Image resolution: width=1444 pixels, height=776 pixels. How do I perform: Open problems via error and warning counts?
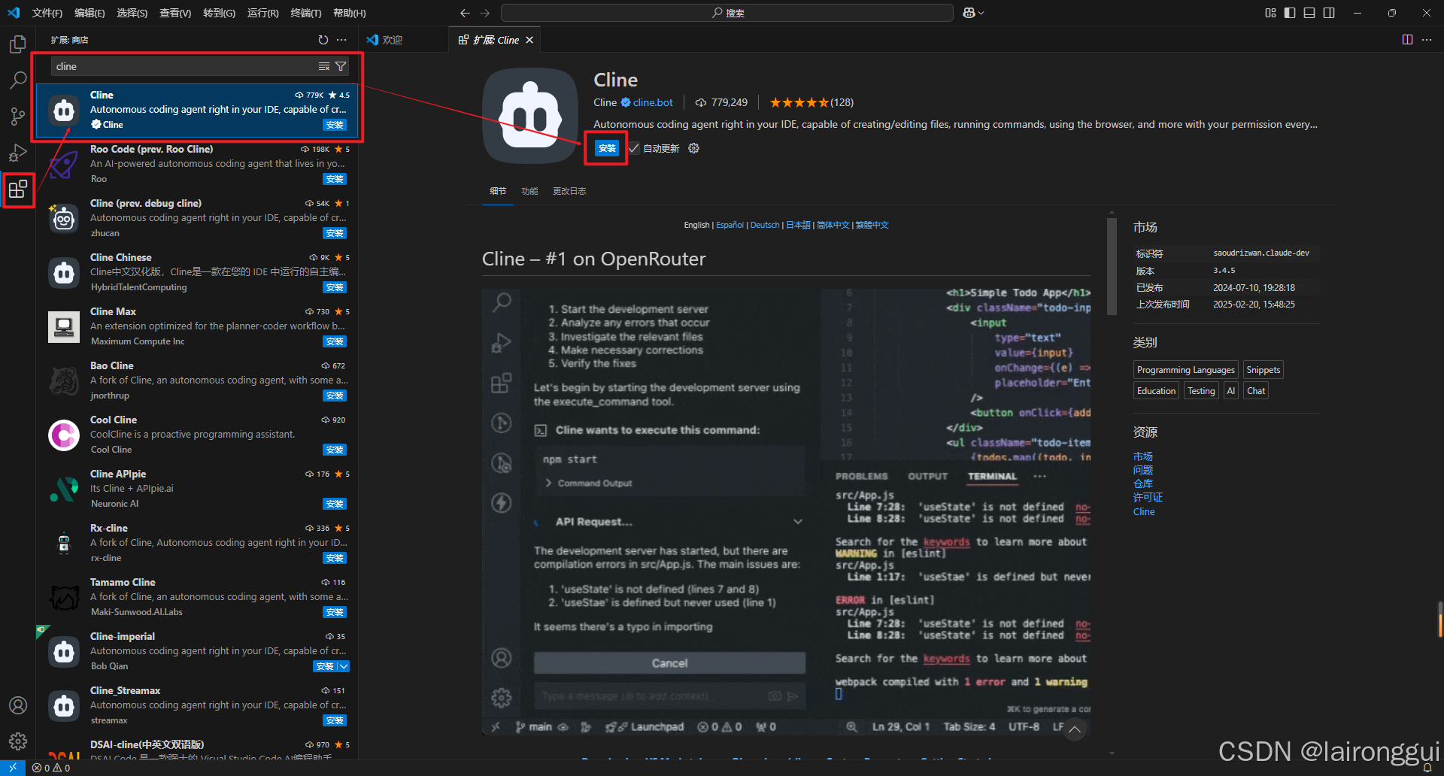coord(51,768)
